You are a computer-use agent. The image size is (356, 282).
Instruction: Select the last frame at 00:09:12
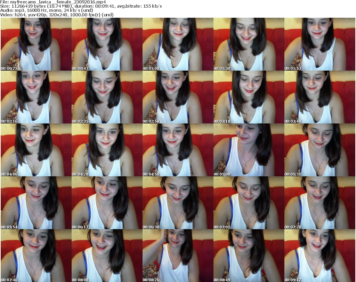tap(319, 256)
